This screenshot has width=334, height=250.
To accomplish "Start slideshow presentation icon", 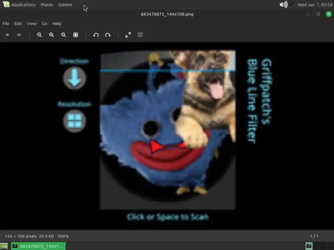I will [x=140, y=35].
